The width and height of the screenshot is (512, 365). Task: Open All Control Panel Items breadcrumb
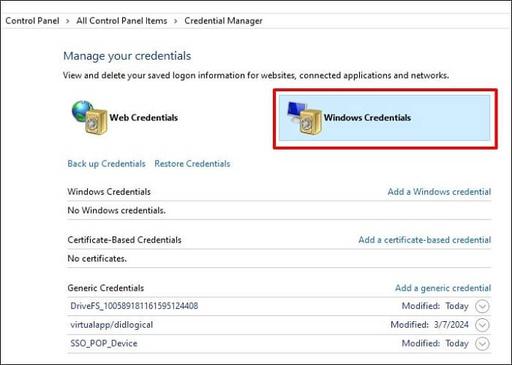pos(121,21)
